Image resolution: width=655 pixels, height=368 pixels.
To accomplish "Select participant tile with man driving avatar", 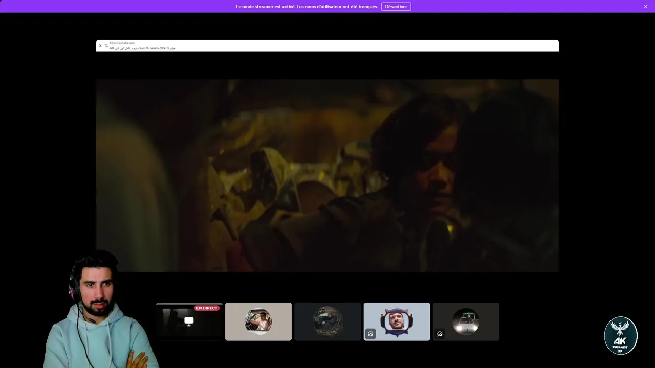I will pos(258,321).
